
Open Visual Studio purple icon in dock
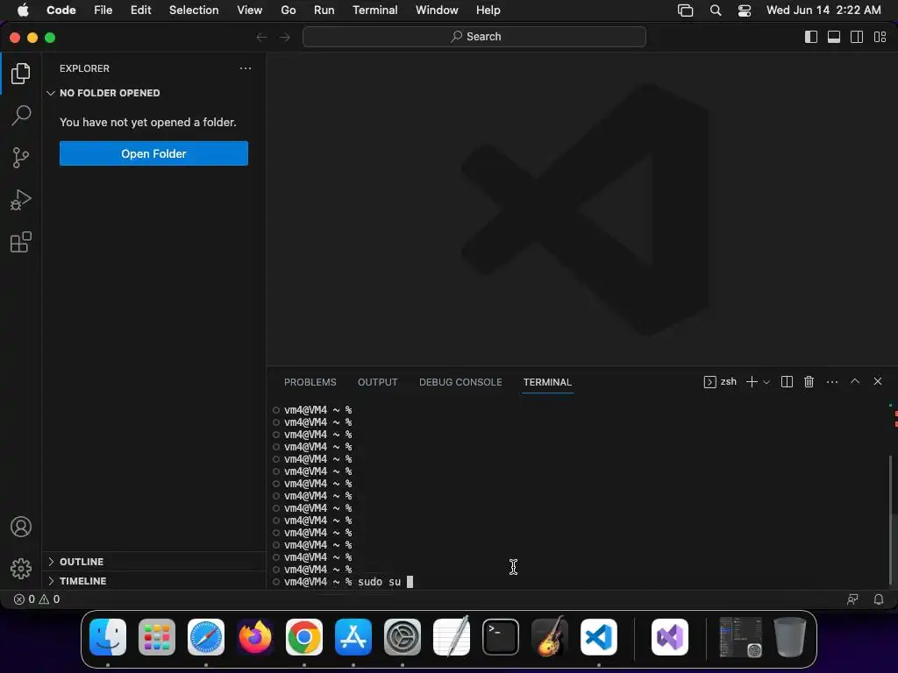pos(670,637)
